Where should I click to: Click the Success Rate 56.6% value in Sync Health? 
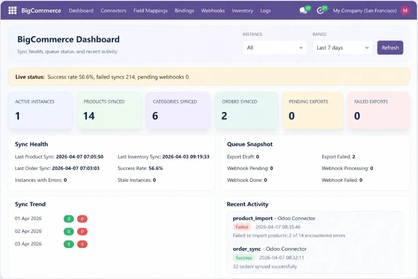[156, 168]
